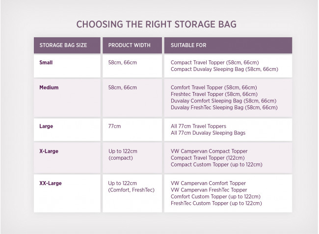The image size is (319, 234).
Task: Click Duvalay Comfort Sleeping Bag entry
Action: 223,101
